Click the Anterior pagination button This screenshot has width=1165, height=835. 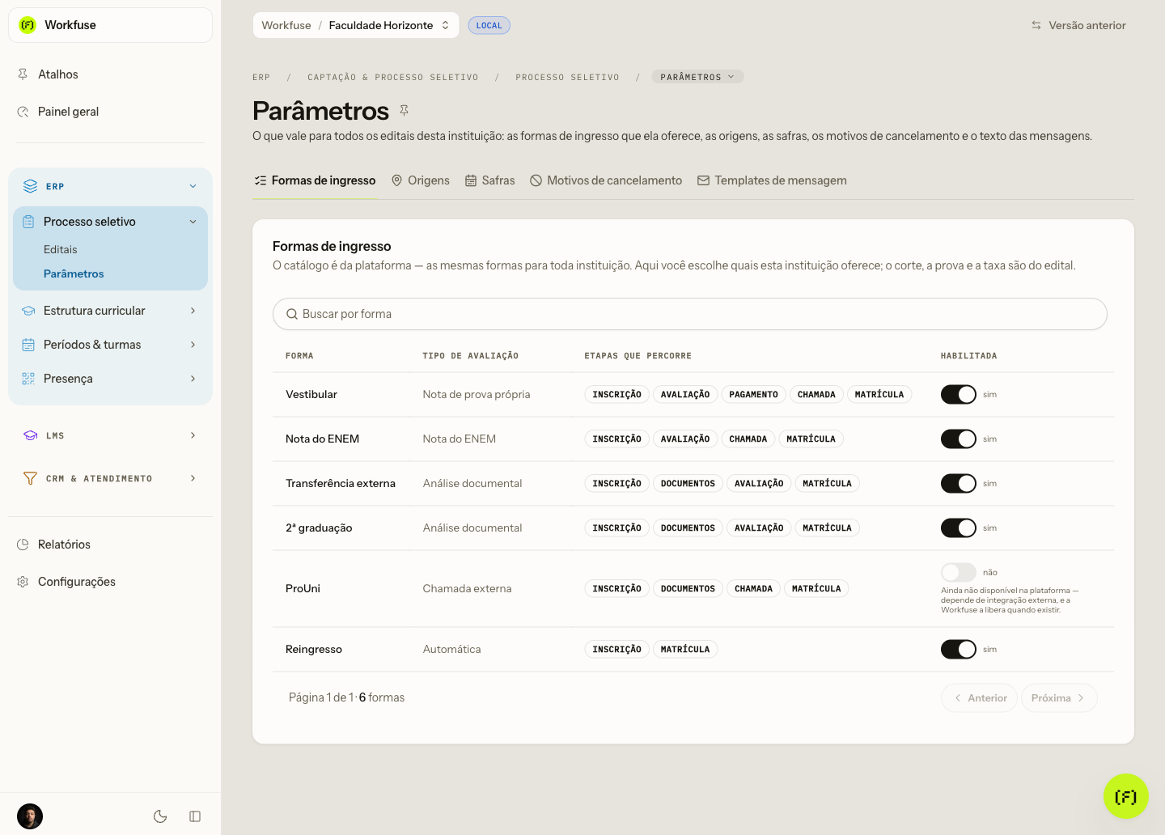(x=980, y=698)
